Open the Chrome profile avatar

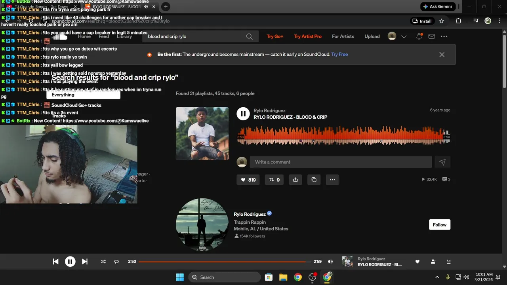coord(488,21)
